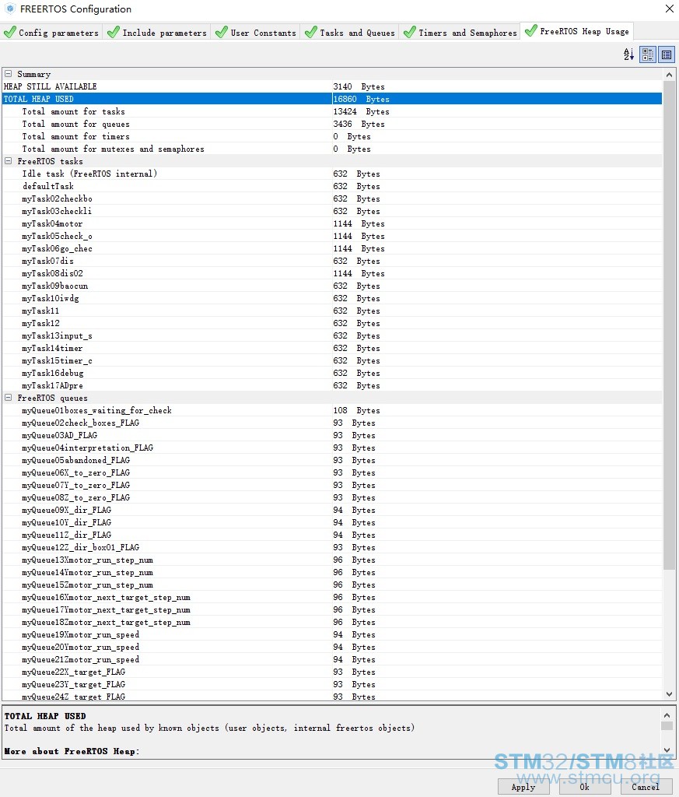The image size is (679, 797).
Task: Select the myTask06go_chec row
Action: pyautogui.click(x=332, y=248)
